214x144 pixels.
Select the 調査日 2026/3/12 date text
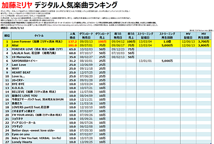pos(12,28)
